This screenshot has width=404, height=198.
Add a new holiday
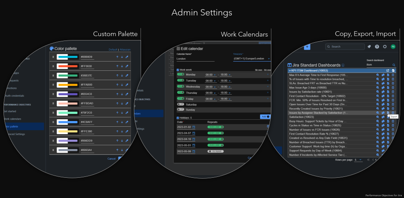point(265,117)
